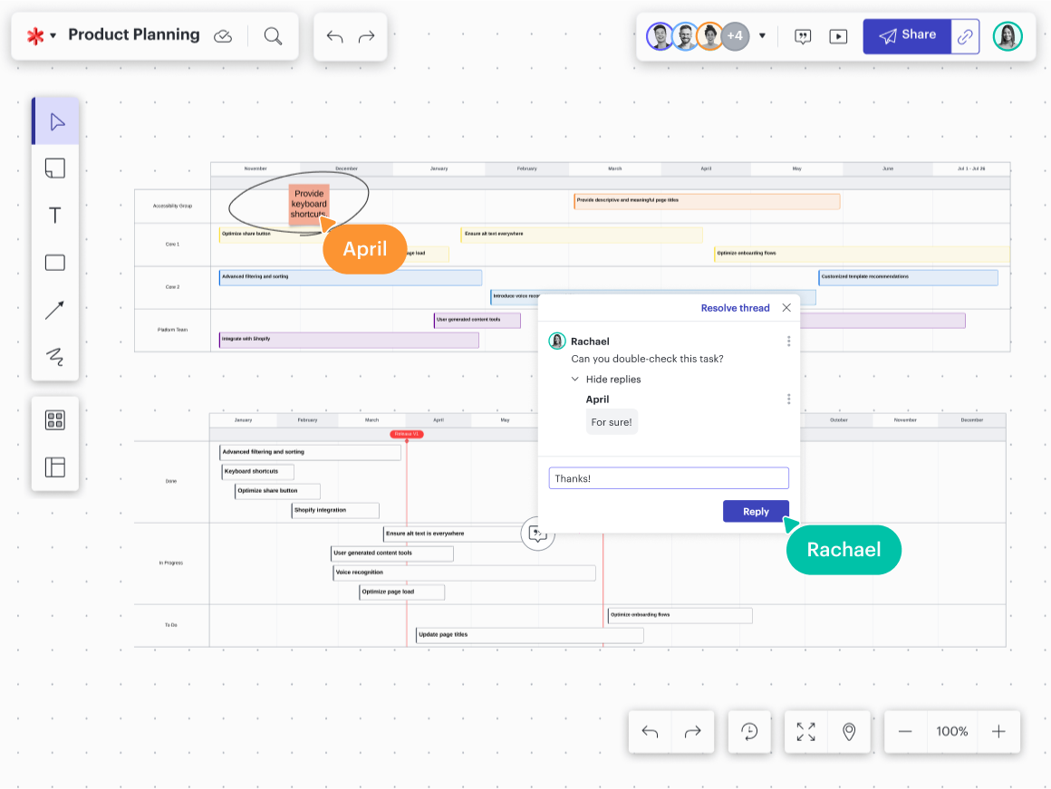Open the templates grid panel
Image resolution: width=1051 pixels, height=789 pixels.
[55, 420]
